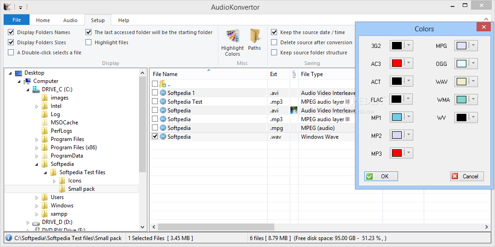
Task: Click the MSOCache folder icon
Action: pyautogui.click(x=45, y=123)
